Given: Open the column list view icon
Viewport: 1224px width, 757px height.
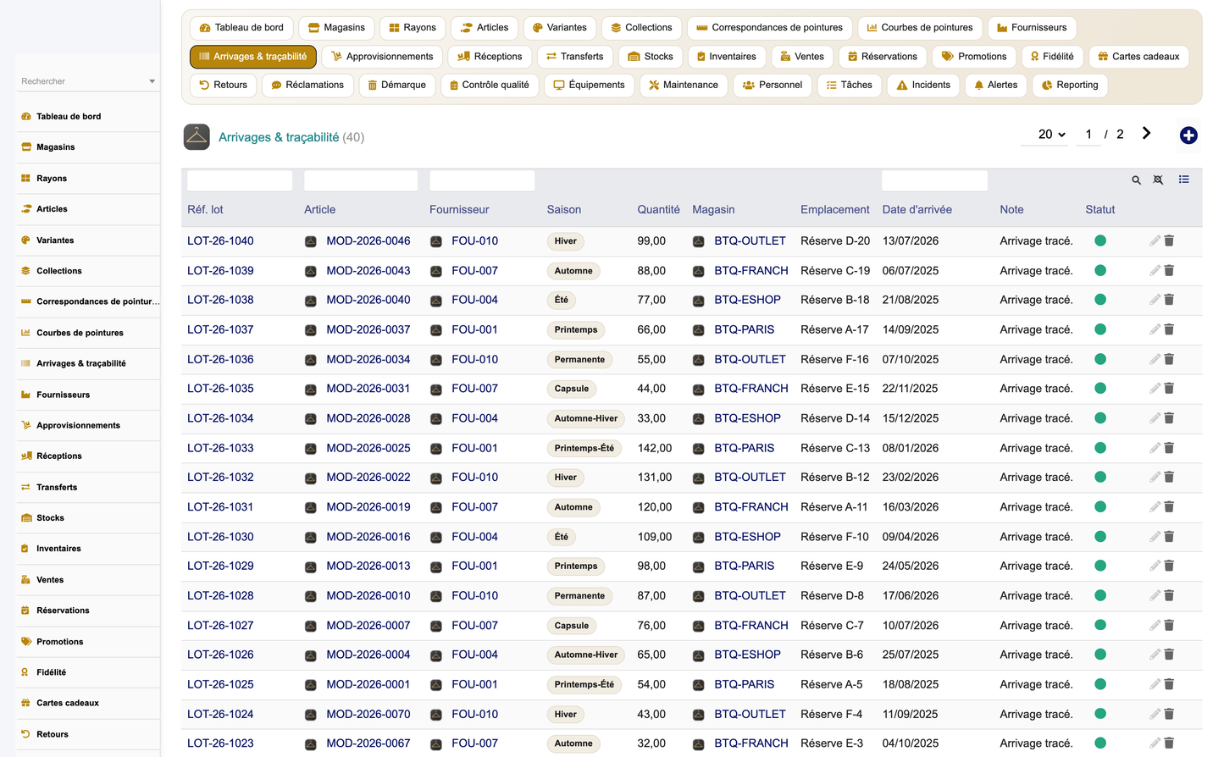Looking at the screenshot, I should (x=1184, y=180).
